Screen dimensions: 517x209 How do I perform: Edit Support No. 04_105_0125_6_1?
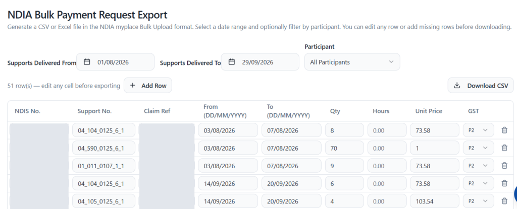click(x=104, y=201)
